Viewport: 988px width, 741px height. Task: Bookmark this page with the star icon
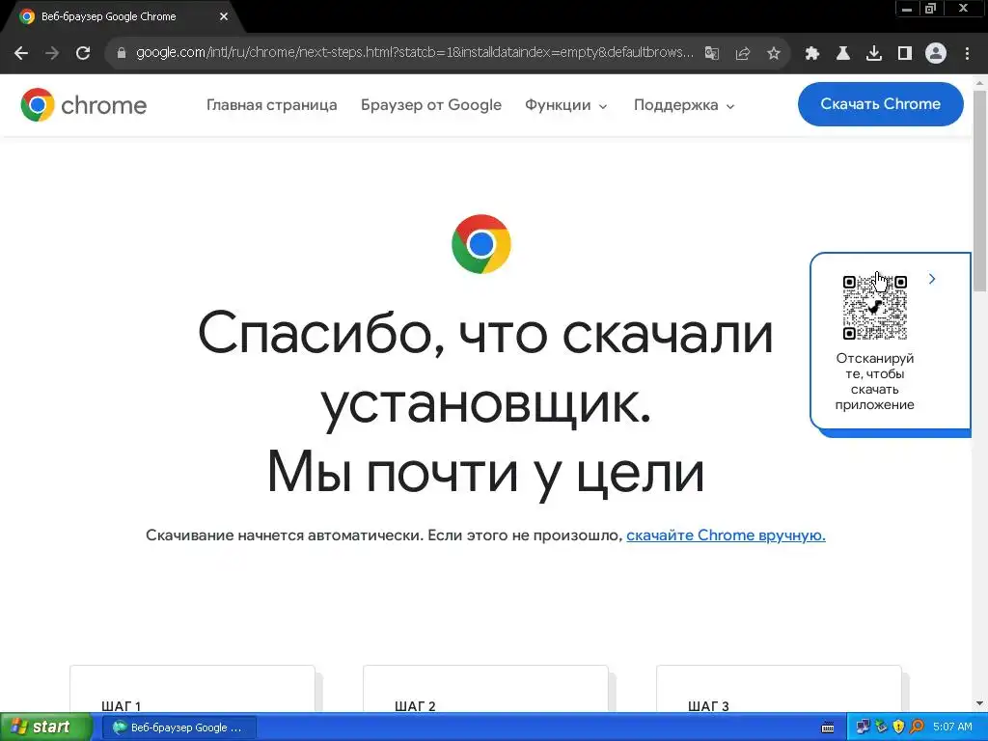click(774, 53)
